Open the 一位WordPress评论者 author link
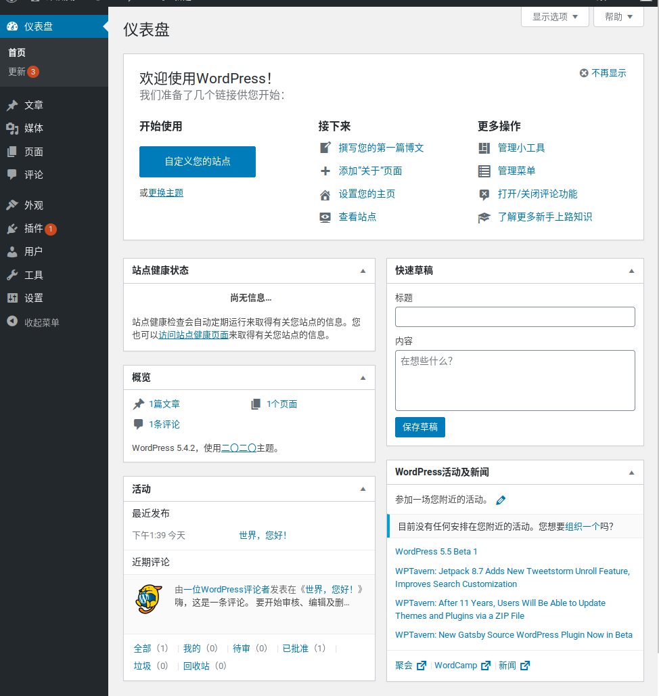Viewport: 659px width, 696px height. pos(227,589)
